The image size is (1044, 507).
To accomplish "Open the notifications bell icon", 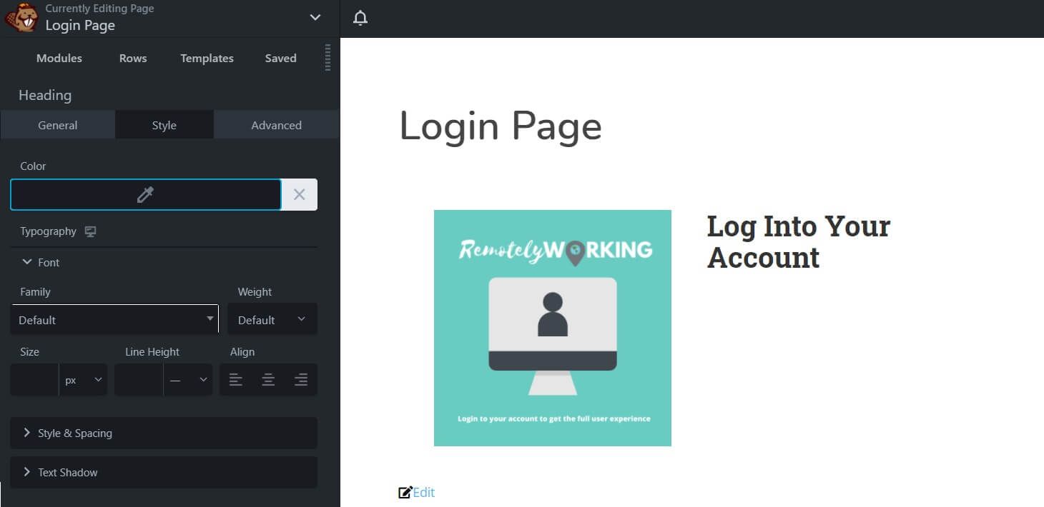I will pos(360,18).
